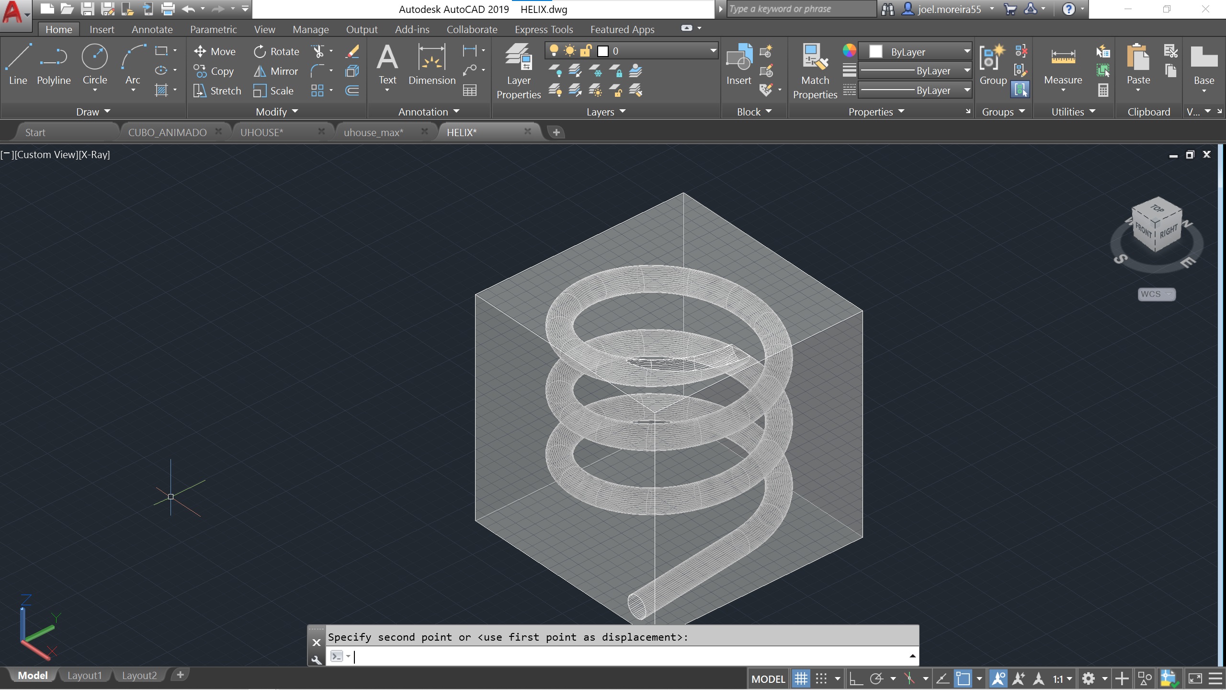
Task: Click the Paste clipboard icon
Action: pyautogui.click(x=1138, y=64)
